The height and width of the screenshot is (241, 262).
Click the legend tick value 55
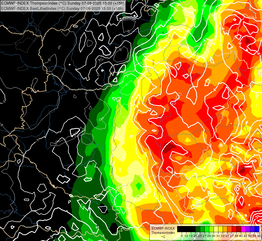pyautogui.click(x=255, y=236)
